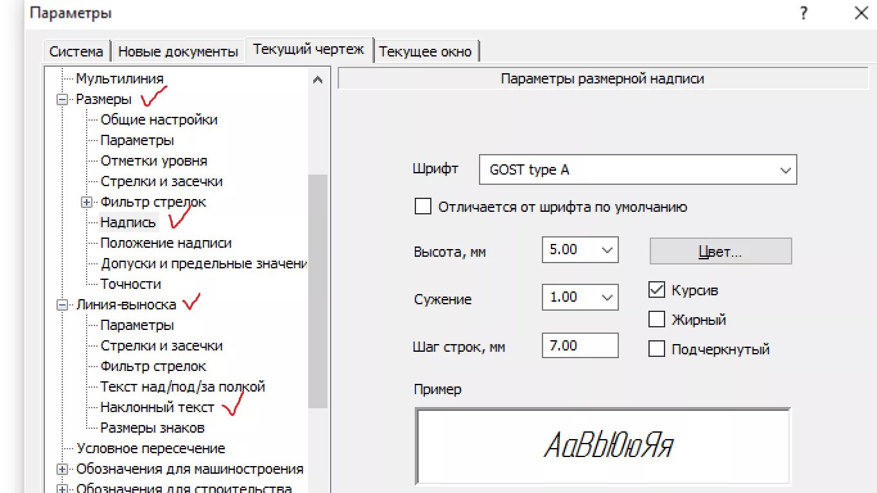The height and width of the screenshot is (493, 877).
Task: Close the Параметры dialog
Action: (x=861, y=13)
